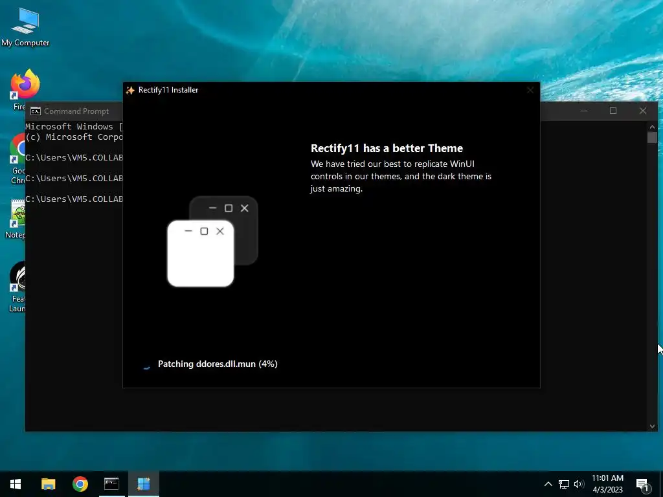663x497 pixels.
Task: Open the Windows Start menu
Action: coord(16,484)
